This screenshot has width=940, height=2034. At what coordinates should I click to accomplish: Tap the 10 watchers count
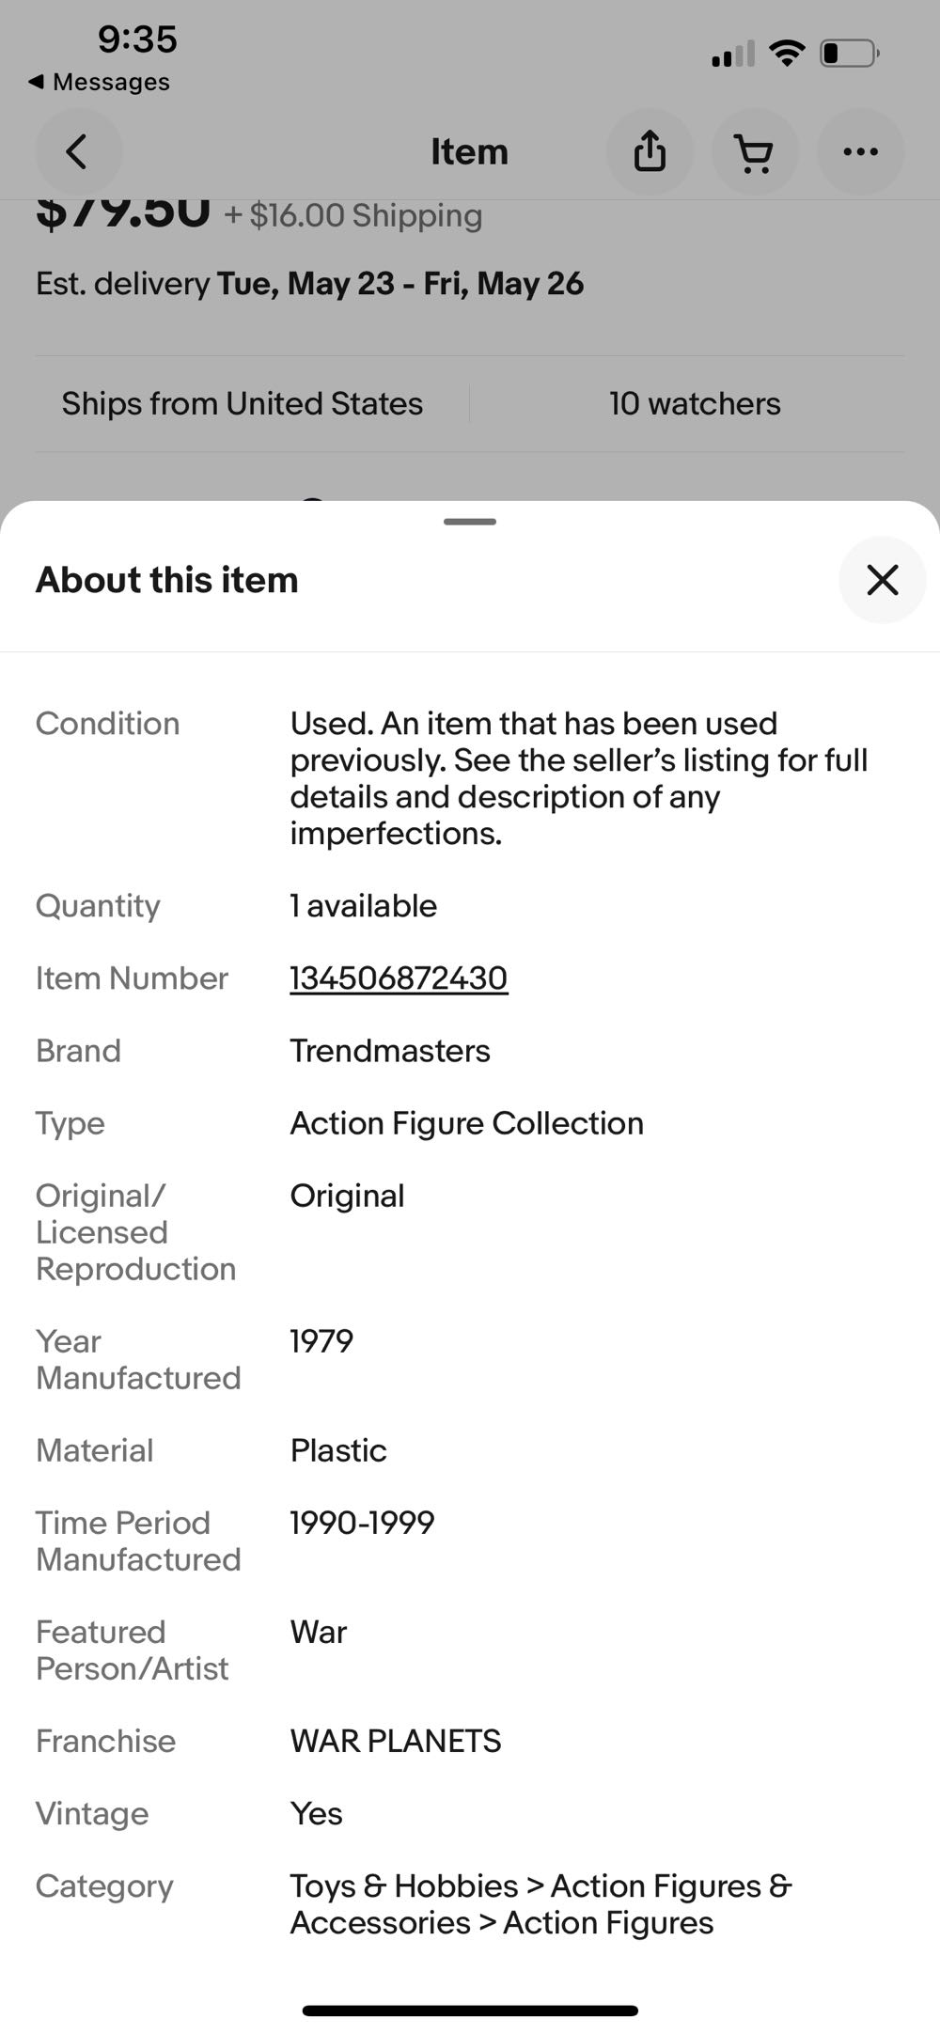point(694,403)
